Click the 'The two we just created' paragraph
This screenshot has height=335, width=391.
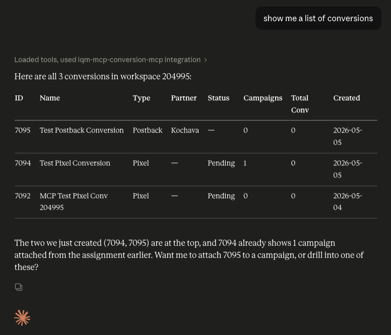point(189,255)
